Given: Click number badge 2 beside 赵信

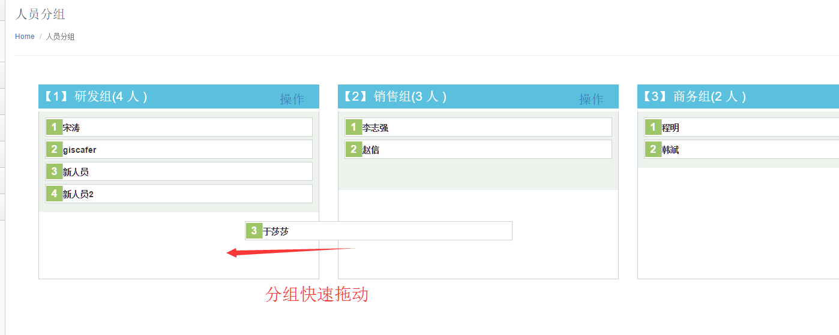Looking at the screenshot, I should [x=353, y=149].
